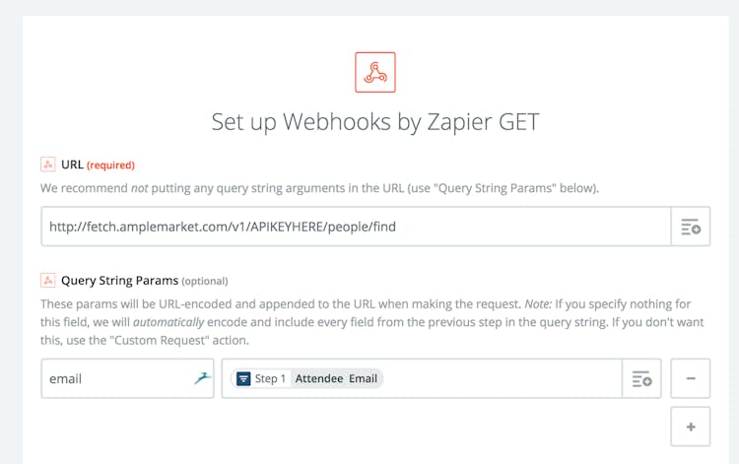The image size is (739, 464).
Task: Select the Attendee Email mapped field pill
Action: [336, 378]
